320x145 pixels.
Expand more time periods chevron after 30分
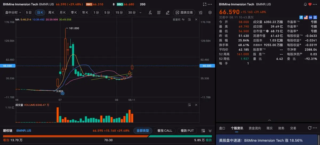coord(141,12)
